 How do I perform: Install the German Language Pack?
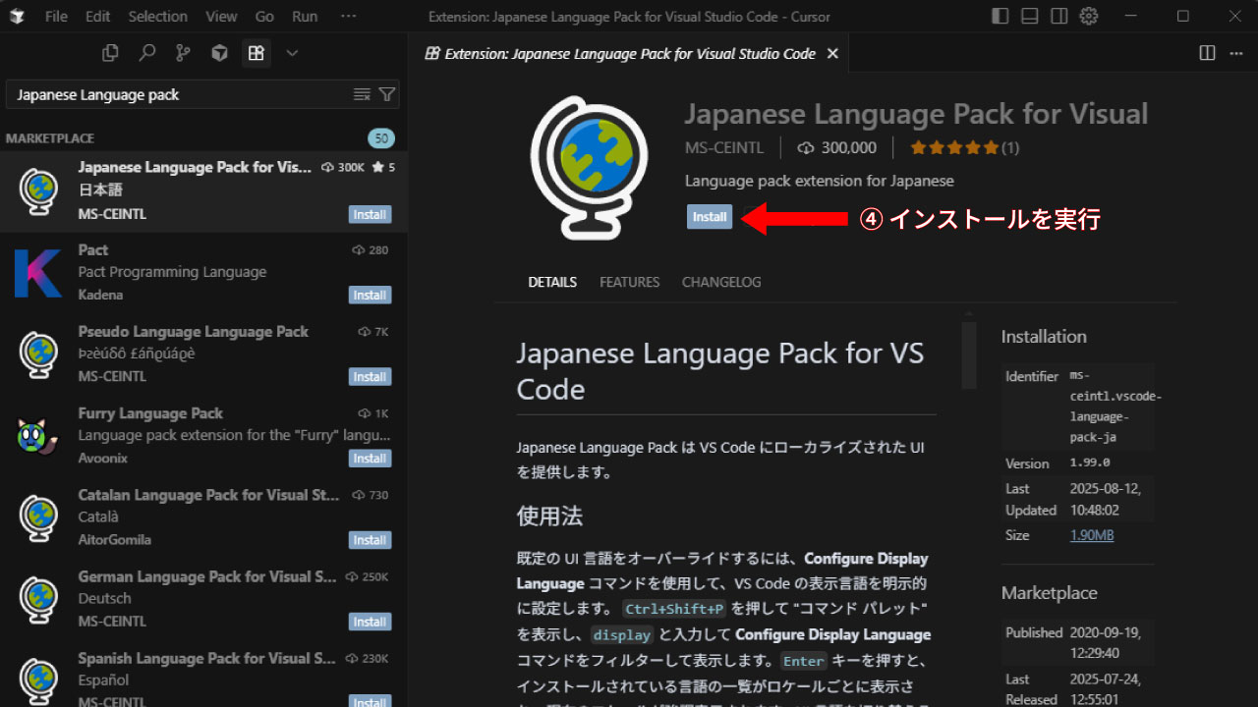(370, 621)
